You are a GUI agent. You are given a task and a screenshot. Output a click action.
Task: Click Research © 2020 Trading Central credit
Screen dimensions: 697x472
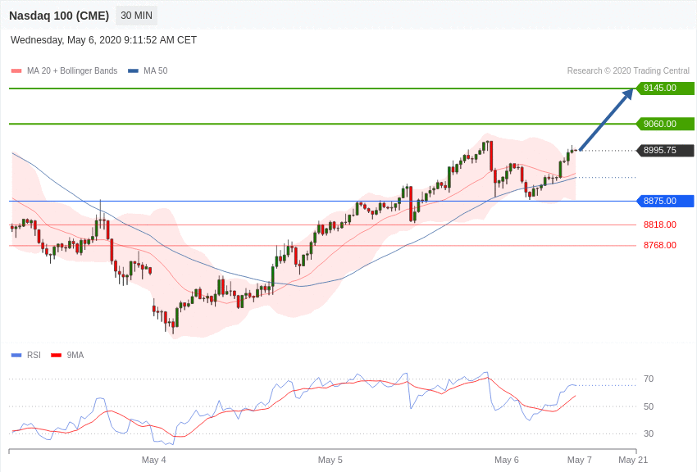(628, 70)
